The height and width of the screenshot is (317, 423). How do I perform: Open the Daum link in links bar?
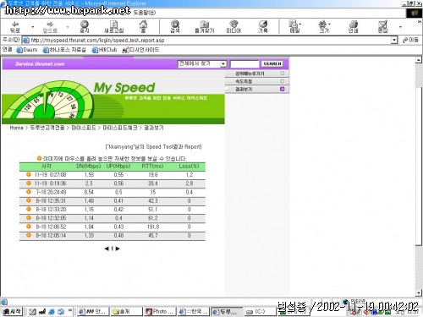27,50
